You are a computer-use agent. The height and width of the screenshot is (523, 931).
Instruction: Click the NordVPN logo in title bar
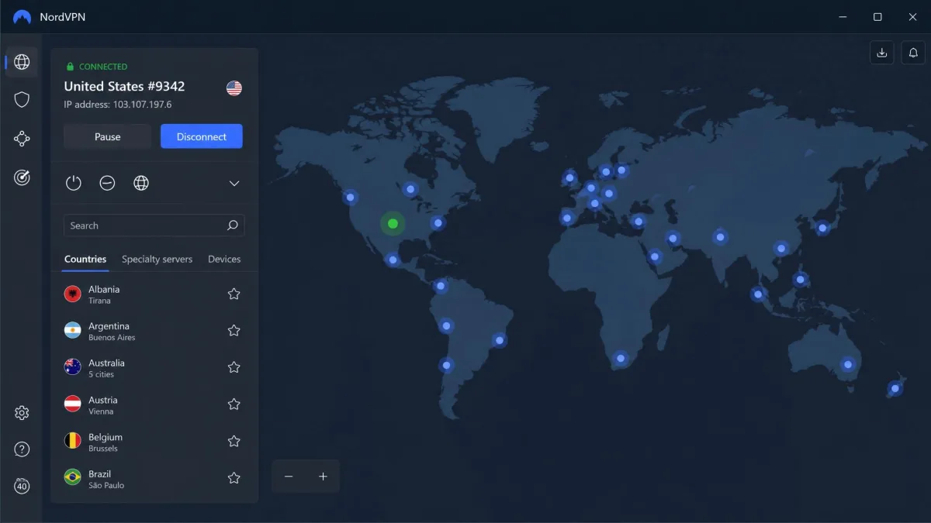pyautogui.click(x=22, y=17)
